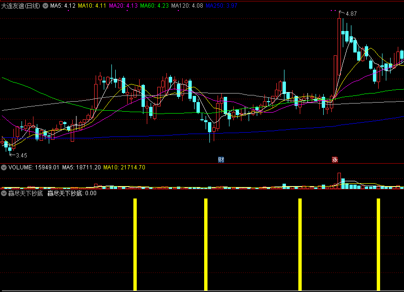Viewport: 404px width, 292px height.
Task: Select the volume MA5: 18711.20 label
Action: pos(81,167)
